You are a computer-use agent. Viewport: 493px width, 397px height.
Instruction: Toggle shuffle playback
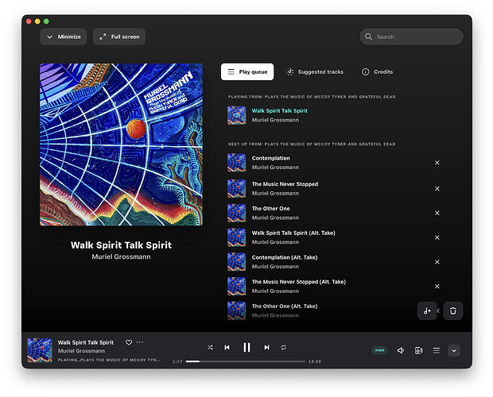[210, 348]
